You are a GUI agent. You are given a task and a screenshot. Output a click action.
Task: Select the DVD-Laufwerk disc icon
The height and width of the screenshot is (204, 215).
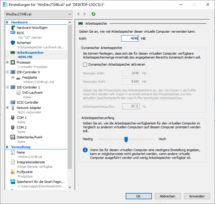pyautogui.click(x=18, y=93)
